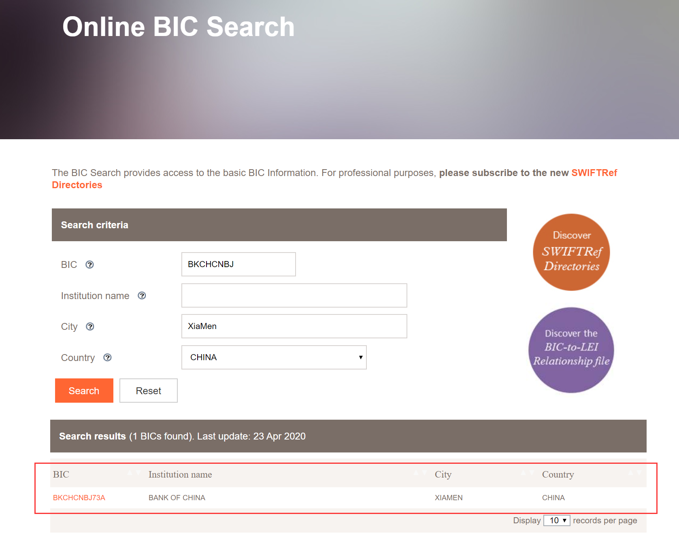Click the empty Institution name field

[x=294, y=295]
